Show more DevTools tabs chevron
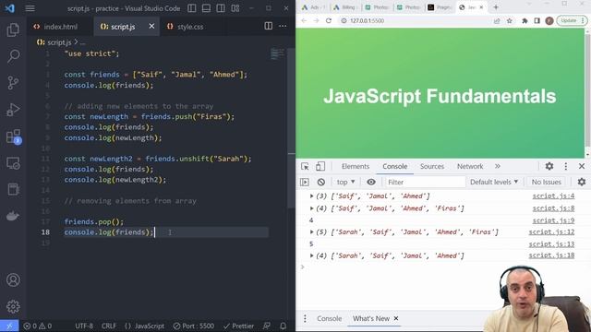Viewport: 591px width, 332px height. pos(498,166)
